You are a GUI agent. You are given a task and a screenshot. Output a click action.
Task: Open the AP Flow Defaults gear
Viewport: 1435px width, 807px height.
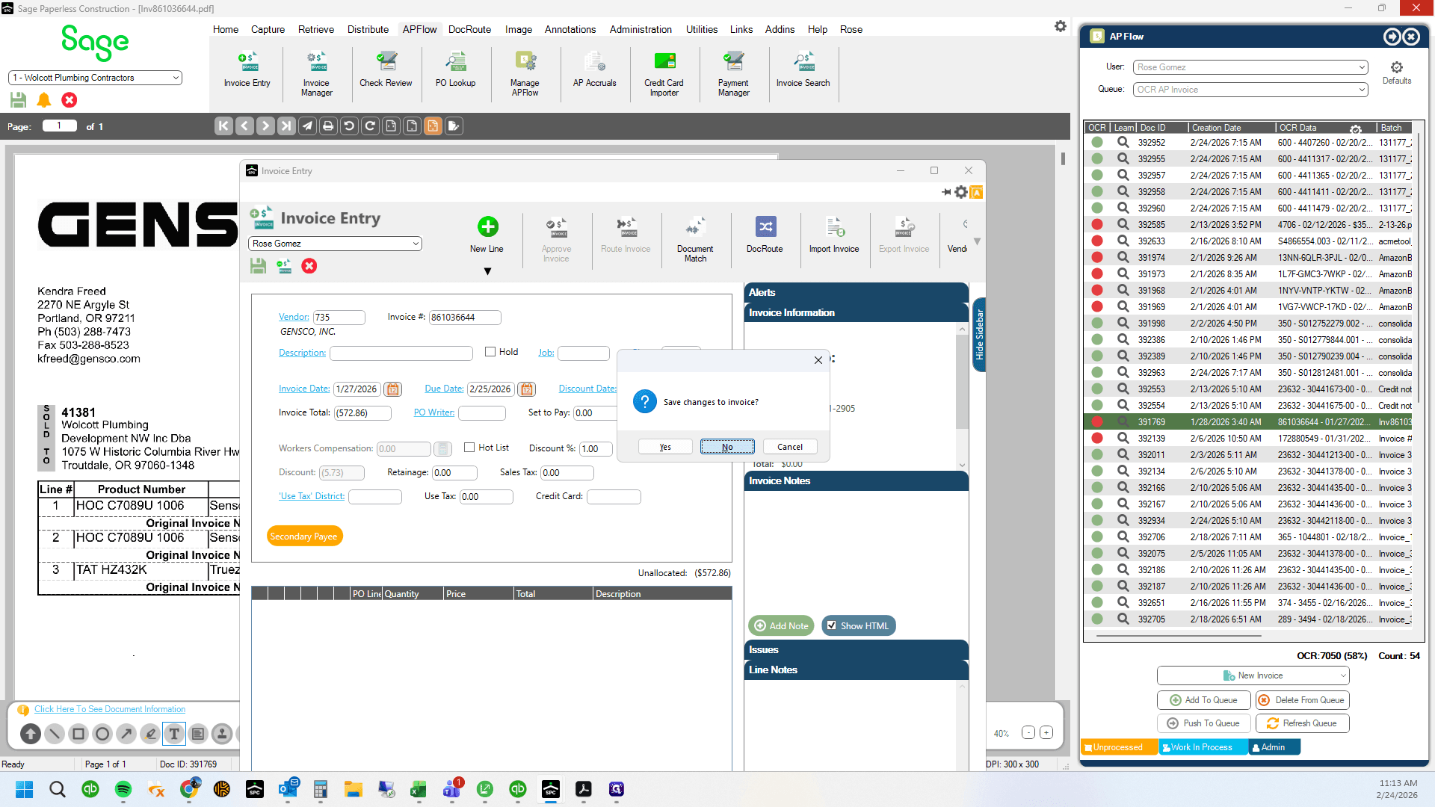click(x=1396, y=67)
